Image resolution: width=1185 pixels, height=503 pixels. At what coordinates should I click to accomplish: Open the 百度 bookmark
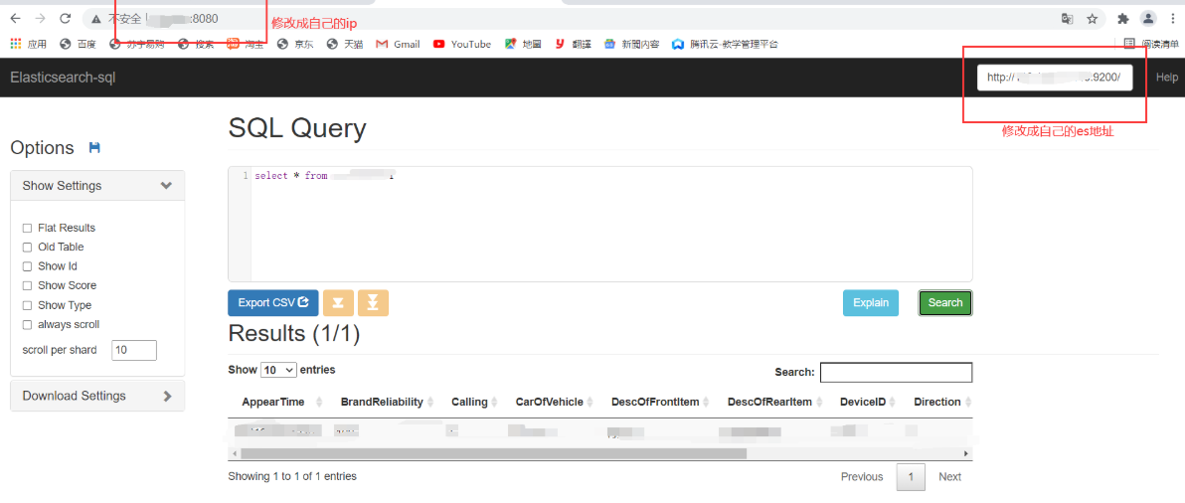coord(78,44)
